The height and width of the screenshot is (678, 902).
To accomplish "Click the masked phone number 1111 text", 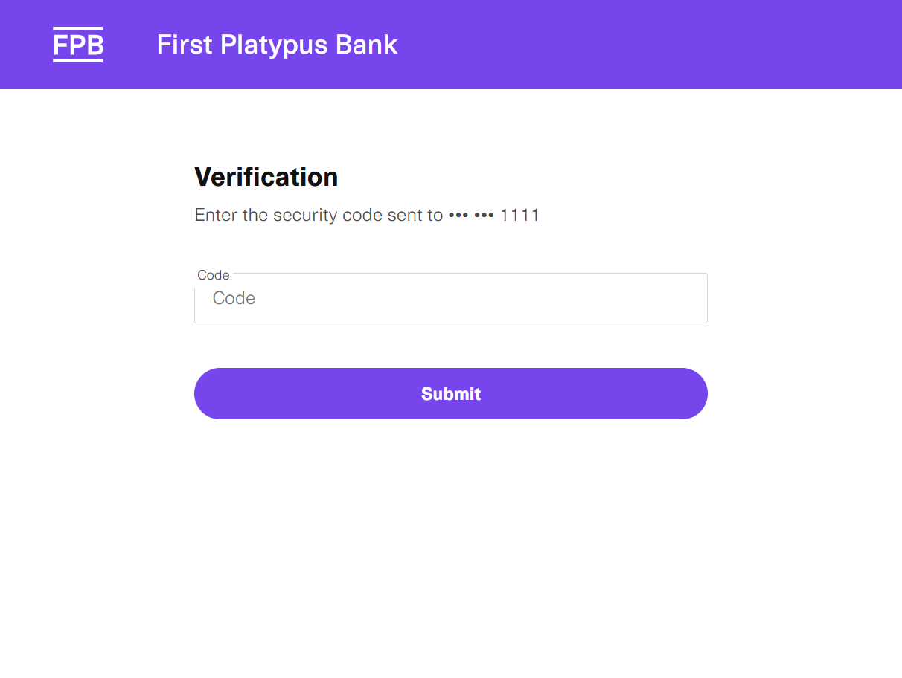I will click(521, 215).
